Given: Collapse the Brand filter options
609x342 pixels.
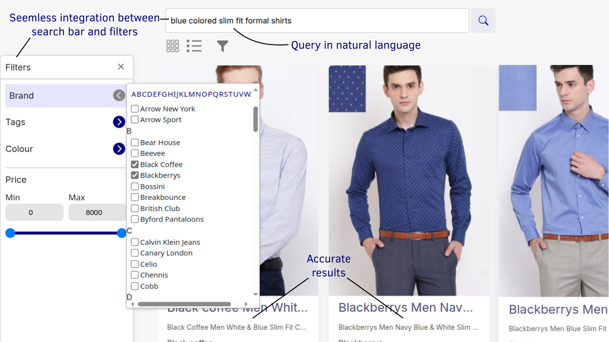Looking at the screenshot, I should tap(119, 95).
